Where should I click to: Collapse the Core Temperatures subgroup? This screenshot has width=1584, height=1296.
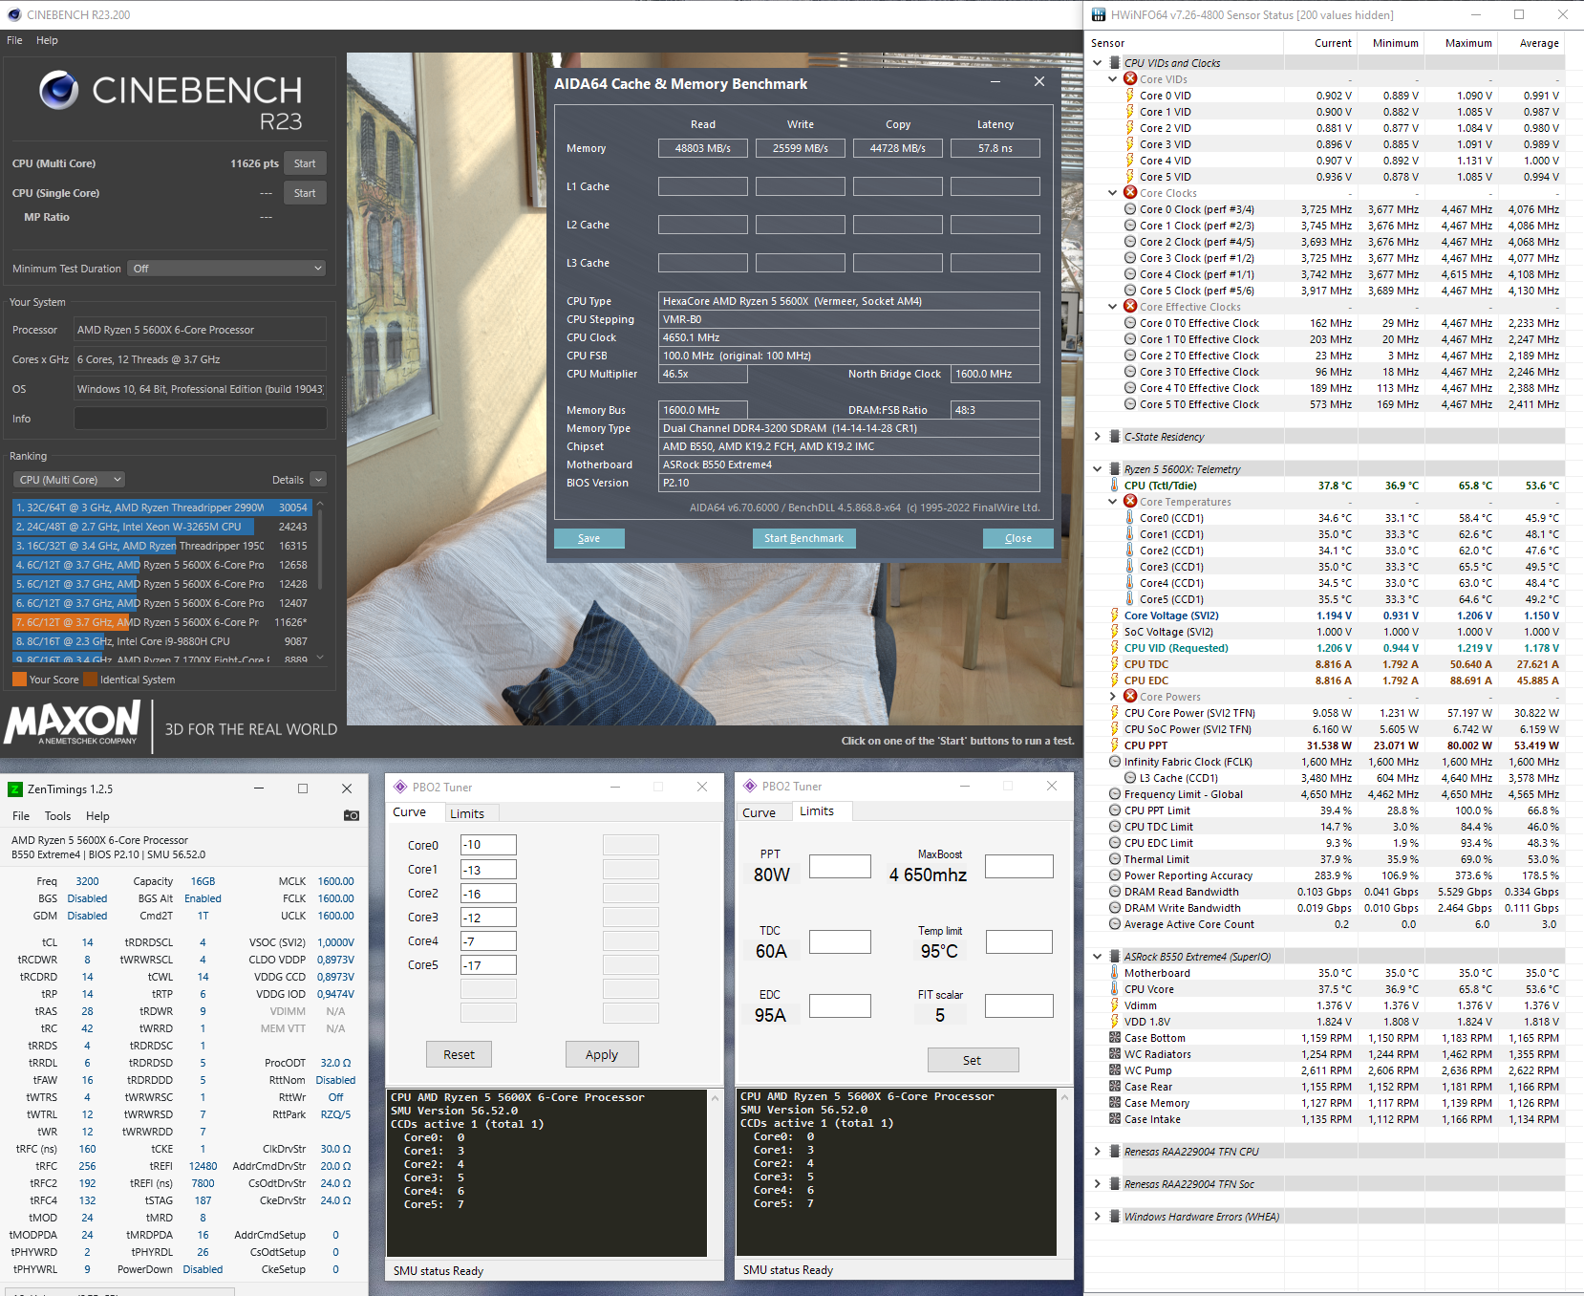(1113, 502)
